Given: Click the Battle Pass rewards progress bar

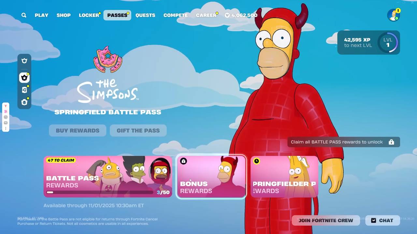Looking at the screenshot, I should [100, 192].
